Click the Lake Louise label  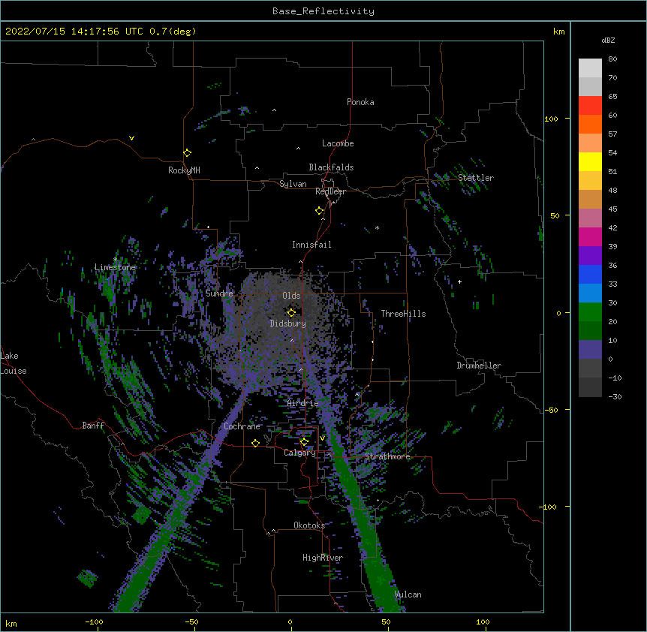(14, 363)
